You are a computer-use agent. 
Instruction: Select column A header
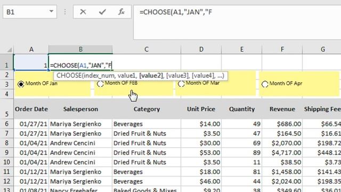(x=31, y=50)
